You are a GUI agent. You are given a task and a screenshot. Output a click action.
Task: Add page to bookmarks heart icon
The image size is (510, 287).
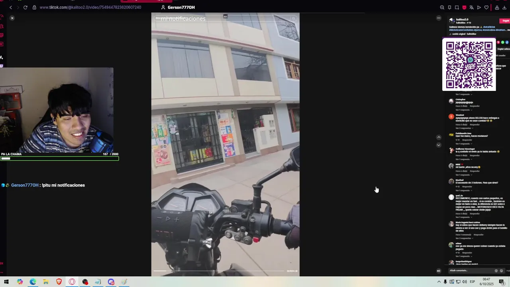coord(486,8)
